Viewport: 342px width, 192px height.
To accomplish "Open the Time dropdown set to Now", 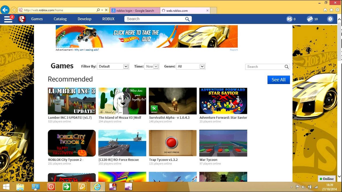I will coord(152,66).
